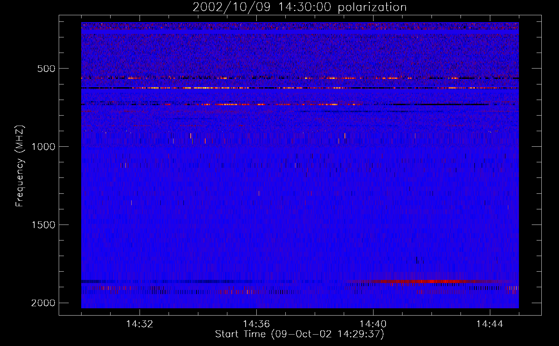The width and height of the screenshot is (559, 346).
Task: Click the 1000 frequency tick label
Action: (x=43, y=147)
